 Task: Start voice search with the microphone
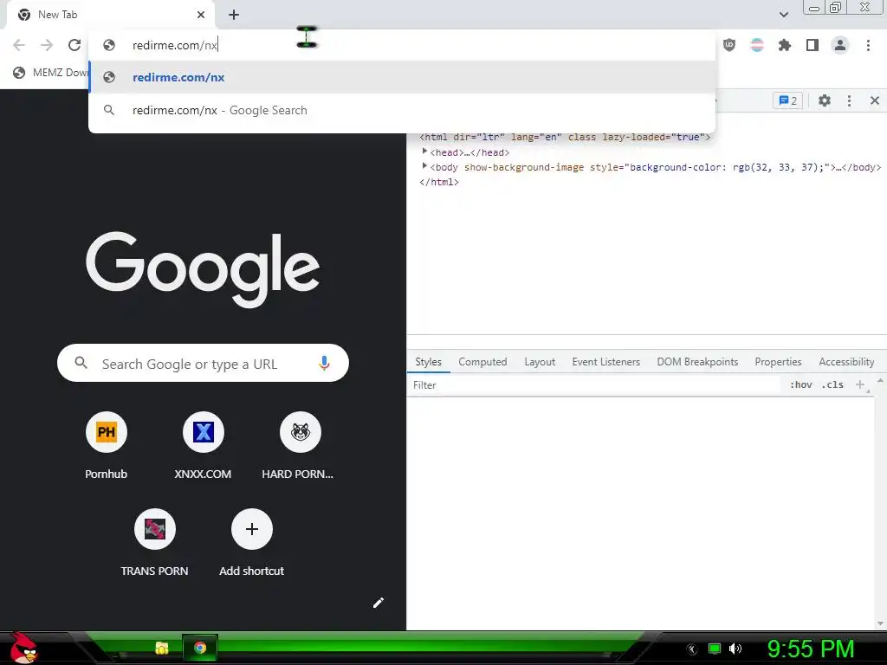click(x=324, y=363)
